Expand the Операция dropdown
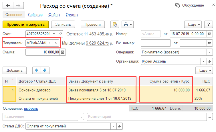The width and height of the screenshot is (216, 132). tap(209, 52)
